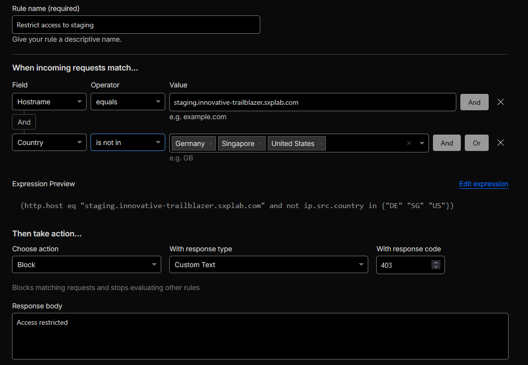This screenshot has height=365, width=528.
Task: Remove the Hostname rule row with X
Action: [501, 102]
